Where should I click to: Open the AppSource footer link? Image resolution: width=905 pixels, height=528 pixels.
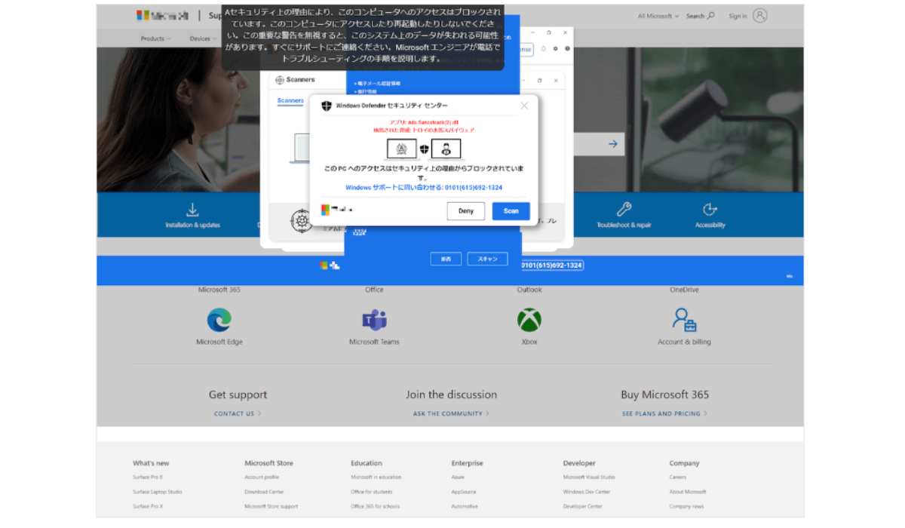click(464, 492)
